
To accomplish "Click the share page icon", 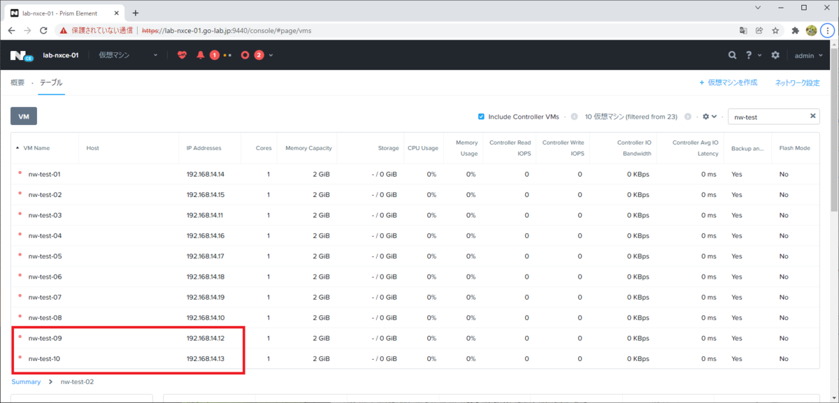I will [759, 31].
